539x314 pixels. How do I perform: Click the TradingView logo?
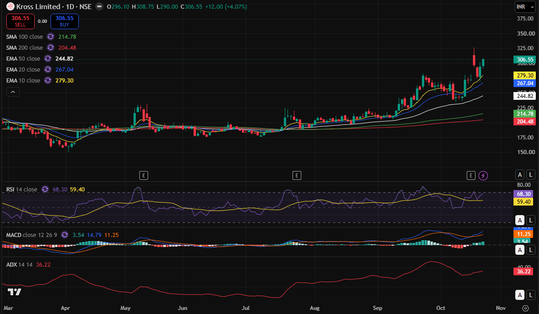pos(15,292)
